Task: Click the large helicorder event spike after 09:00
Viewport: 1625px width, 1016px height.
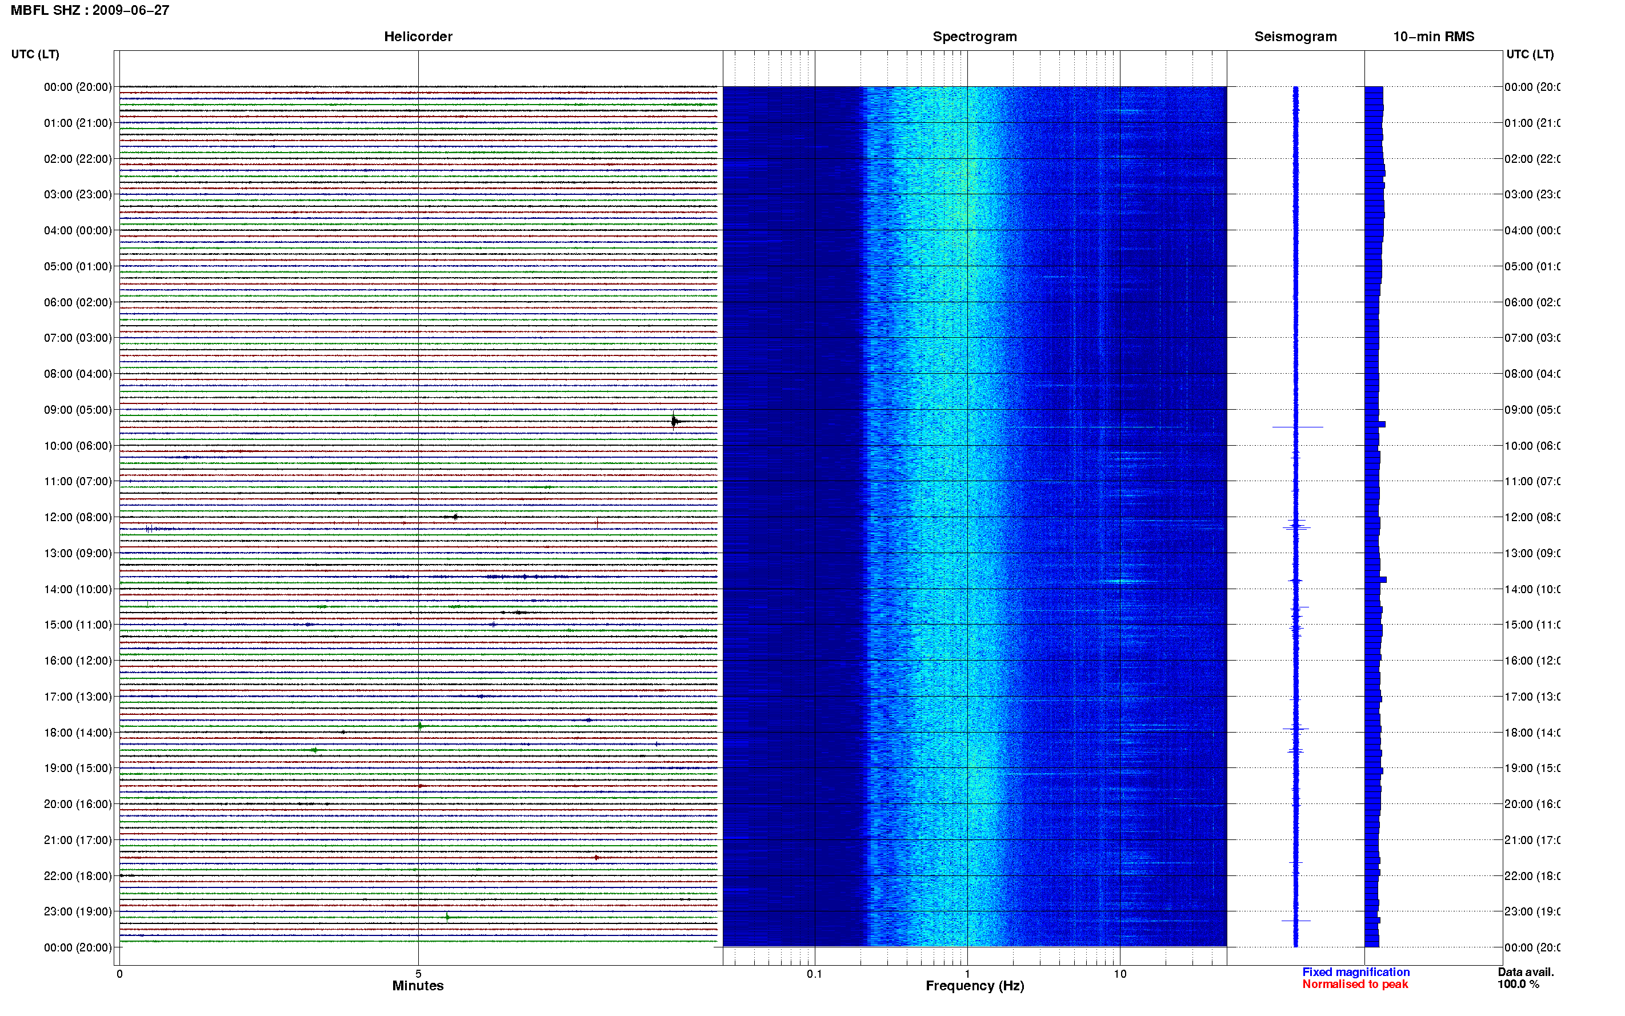Action: point(674,421)
